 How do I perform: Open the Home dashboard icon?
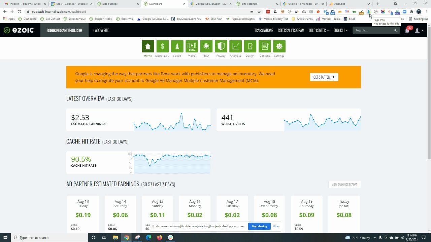(x=148, y=46)
